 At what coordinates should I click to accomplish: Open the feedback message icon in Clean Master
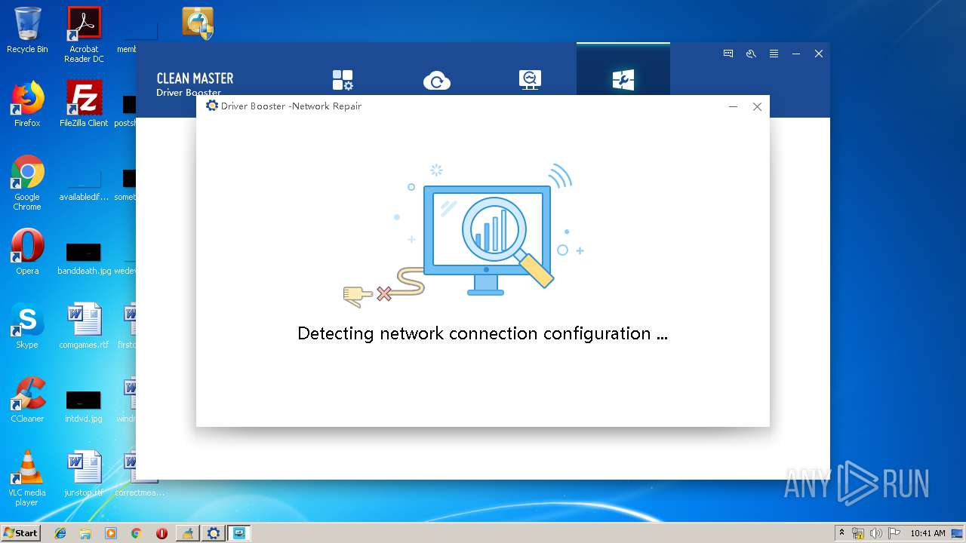coord(728,54)
